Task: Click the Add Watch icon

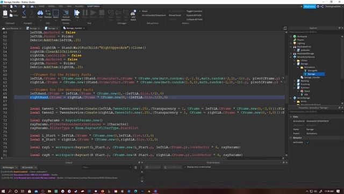Action: click(x=133, y=15)
